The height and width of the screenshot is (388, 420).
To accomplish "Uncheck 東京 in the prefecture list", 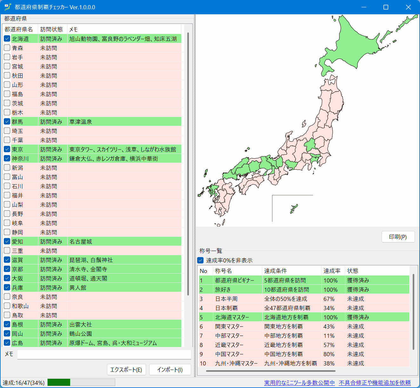I will point(7,149).
